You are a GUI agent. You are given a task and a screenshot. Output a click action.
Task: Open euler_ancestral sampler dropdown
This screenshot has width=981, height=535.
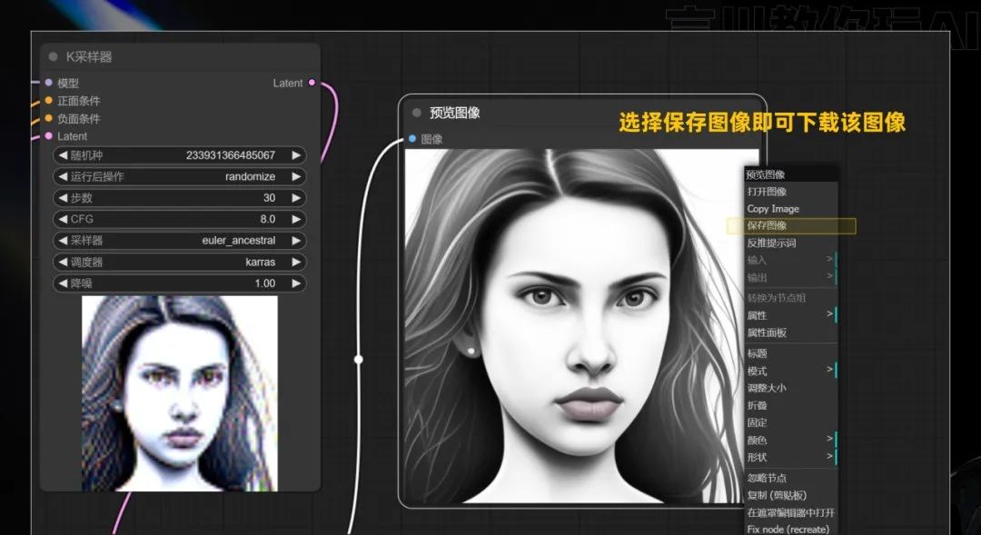pyautogui.click(x=238, y=241)
